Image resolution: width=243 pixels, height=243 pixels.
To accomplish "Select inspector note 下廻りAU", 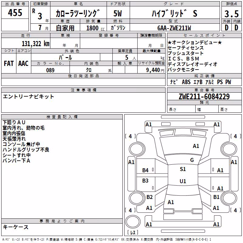I will coord(14,122).
